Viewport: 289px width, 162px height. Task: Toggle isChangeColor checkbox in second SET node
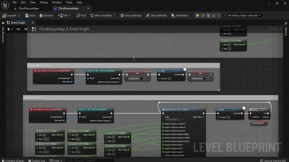click(x=204, y=79)
